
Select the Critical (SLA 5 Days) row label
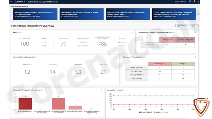(137, 67)
